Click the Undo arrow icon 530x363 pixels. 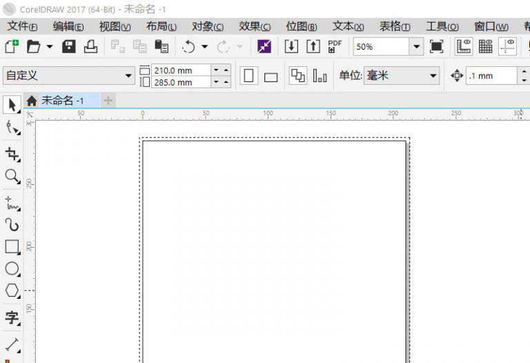pos(188,47)
